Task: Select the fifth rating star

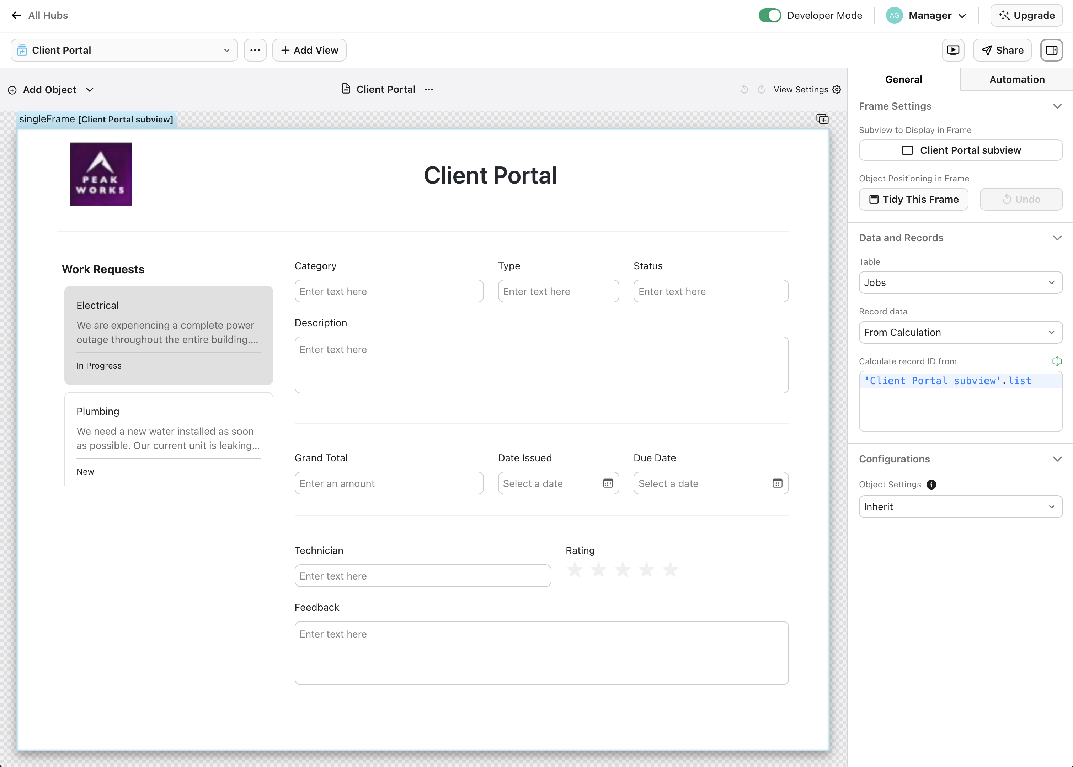Action: click(x=671, y=570)
